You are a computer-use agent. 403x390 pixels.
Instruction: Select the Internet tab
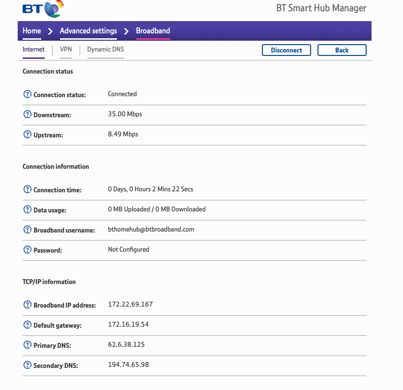click(33, 50)
